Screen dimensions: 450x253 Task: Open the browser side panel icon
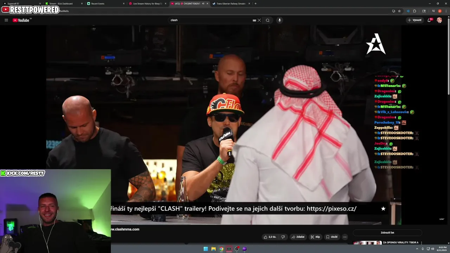[424, 11]
